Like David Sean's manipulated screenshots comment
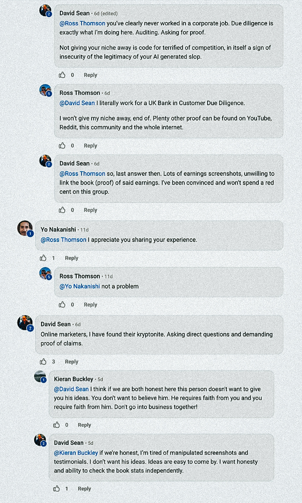The height and width of the screenshot is (503, 302). [x=57, y=489]
